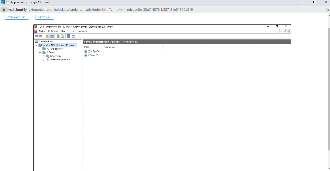
Task: Click (*)1cAppServer server icon in tree
Action: (44, 49)
